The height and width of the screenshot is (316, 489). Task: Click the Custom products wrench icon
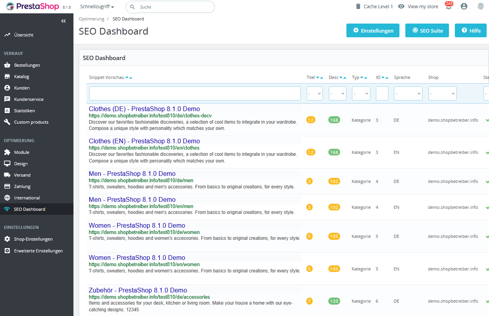(7, 122)
